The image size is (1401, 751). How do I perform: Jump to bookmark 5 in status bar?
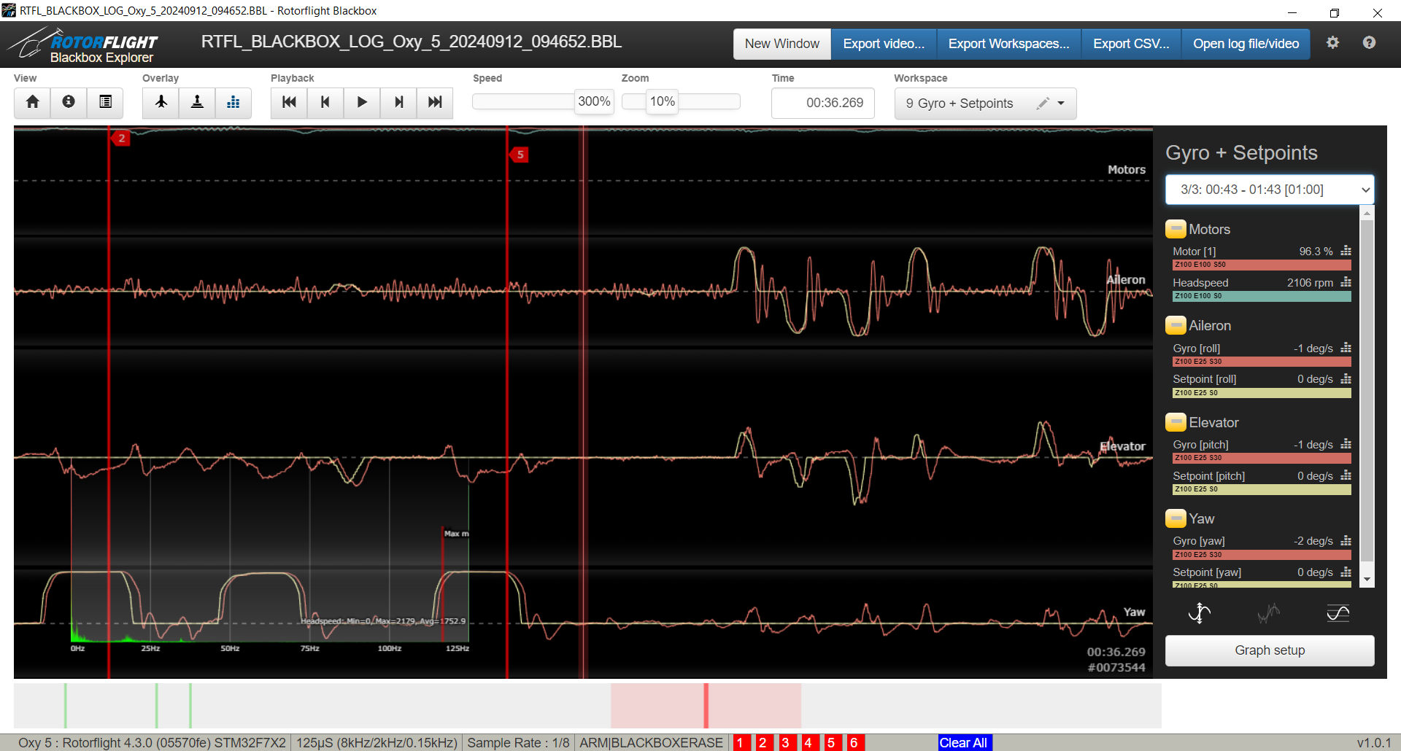tap(831, 742)
